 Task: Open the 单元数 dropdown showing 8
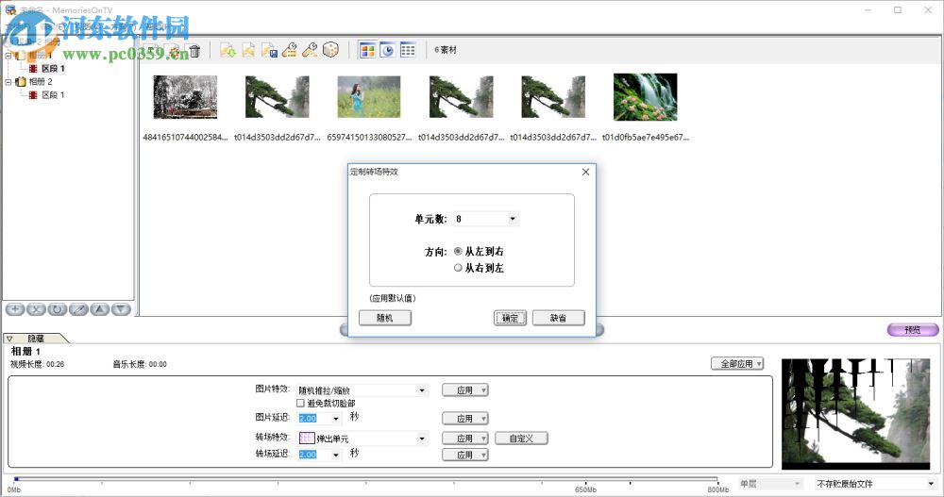pyautogui.click(x=512, y=219)
